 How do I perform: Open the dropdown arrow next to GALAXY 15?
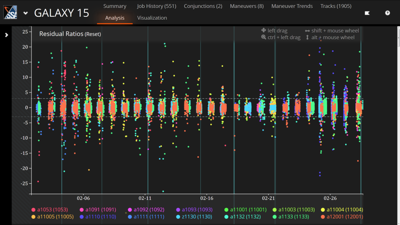[26, 13]
